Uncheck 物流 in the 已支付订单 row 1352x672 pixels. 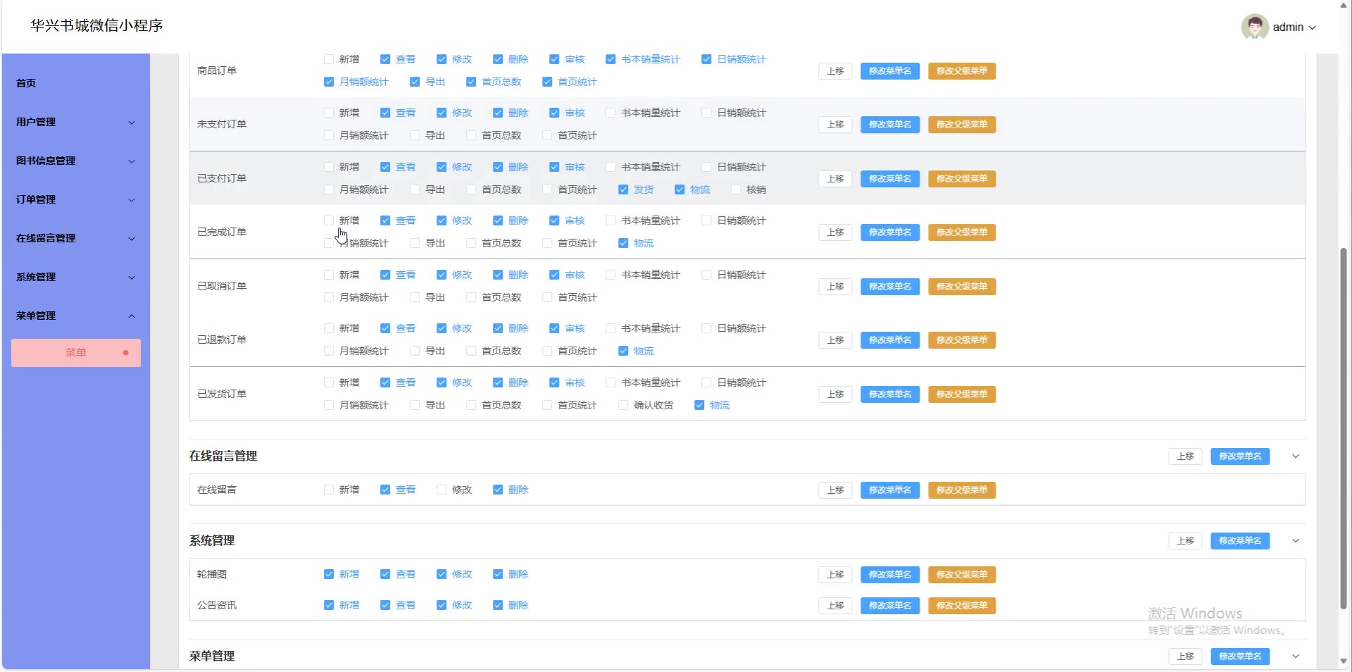680,189
